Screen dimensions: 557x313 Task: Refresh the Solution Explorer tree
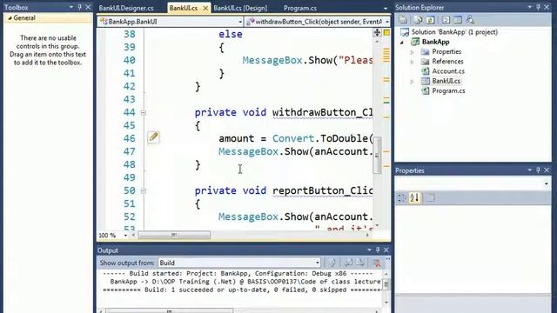click(430, 20)
